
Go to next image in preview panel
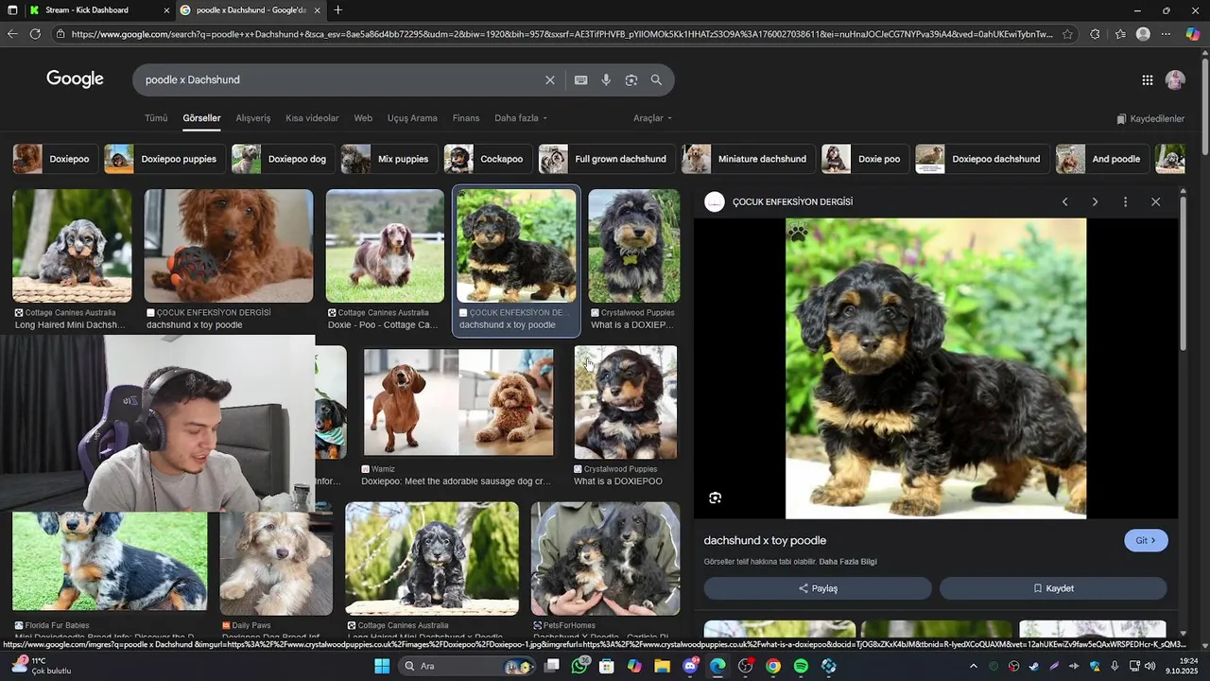pyautogui.click(x=1095, y=201)
